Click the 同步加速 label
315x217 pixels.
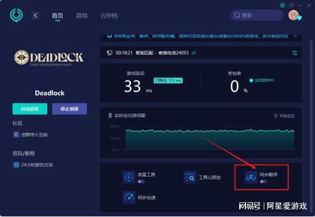coord(146,198)
